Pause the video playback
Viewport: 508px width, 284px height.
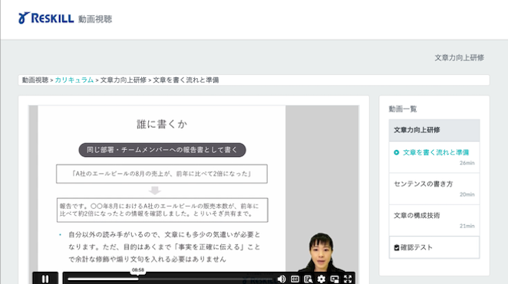tap(45, 279)
